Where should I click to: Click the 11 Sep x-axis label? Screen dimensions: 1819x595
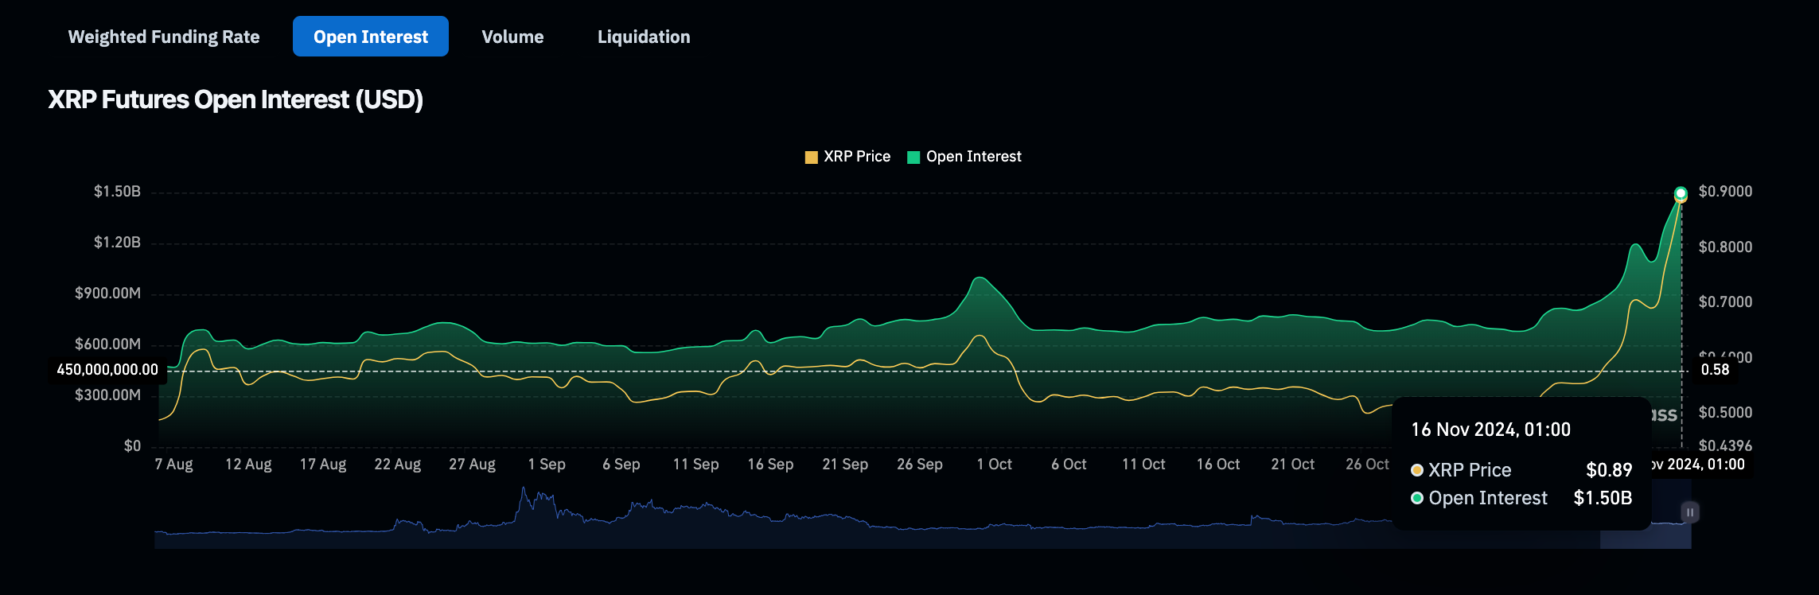[696, 465]
